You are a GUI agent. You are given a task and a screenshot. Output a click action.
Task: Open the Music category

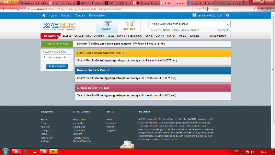click(183, 36)
